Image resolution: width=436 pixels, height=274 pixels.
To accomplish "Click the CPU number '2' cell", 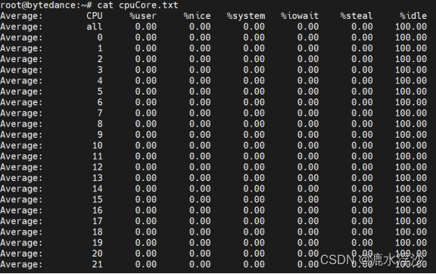I will [100, 59].
